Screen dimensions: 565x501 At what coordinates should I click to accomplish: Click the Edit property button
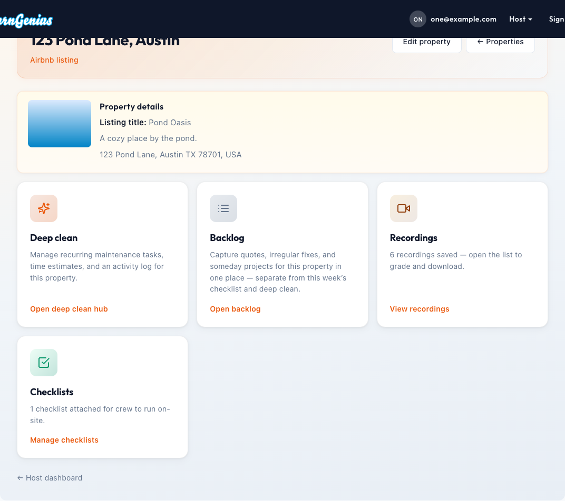[426, 42]
